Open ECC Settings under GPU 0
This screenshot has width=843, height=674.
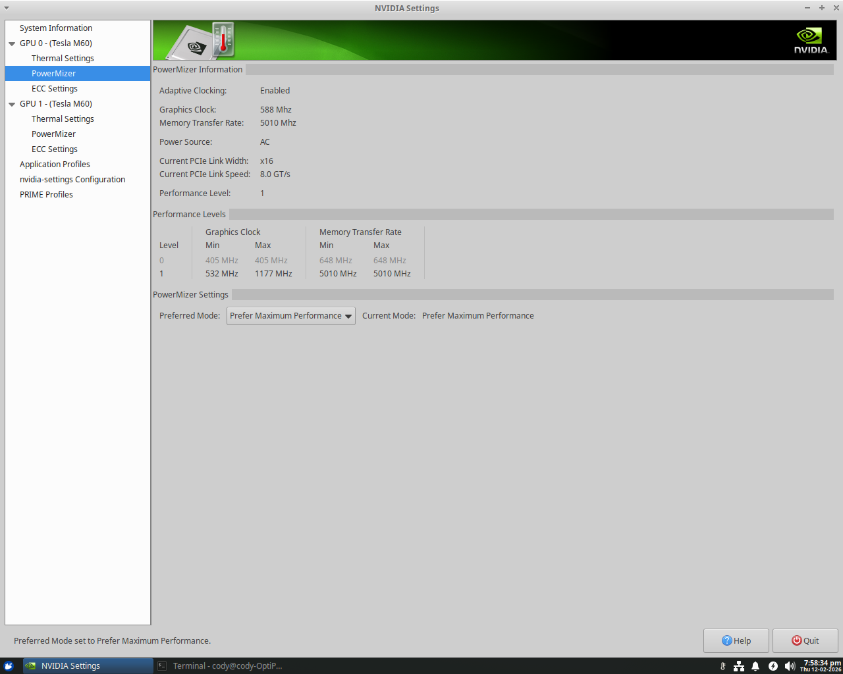(x=55, y=89)
